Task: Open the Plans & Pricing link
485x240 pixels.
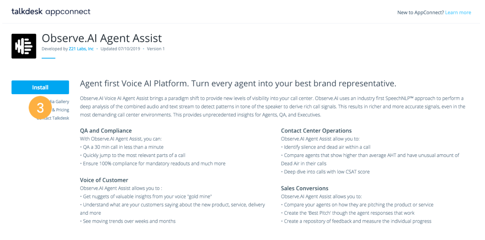Action: point(60,110)
